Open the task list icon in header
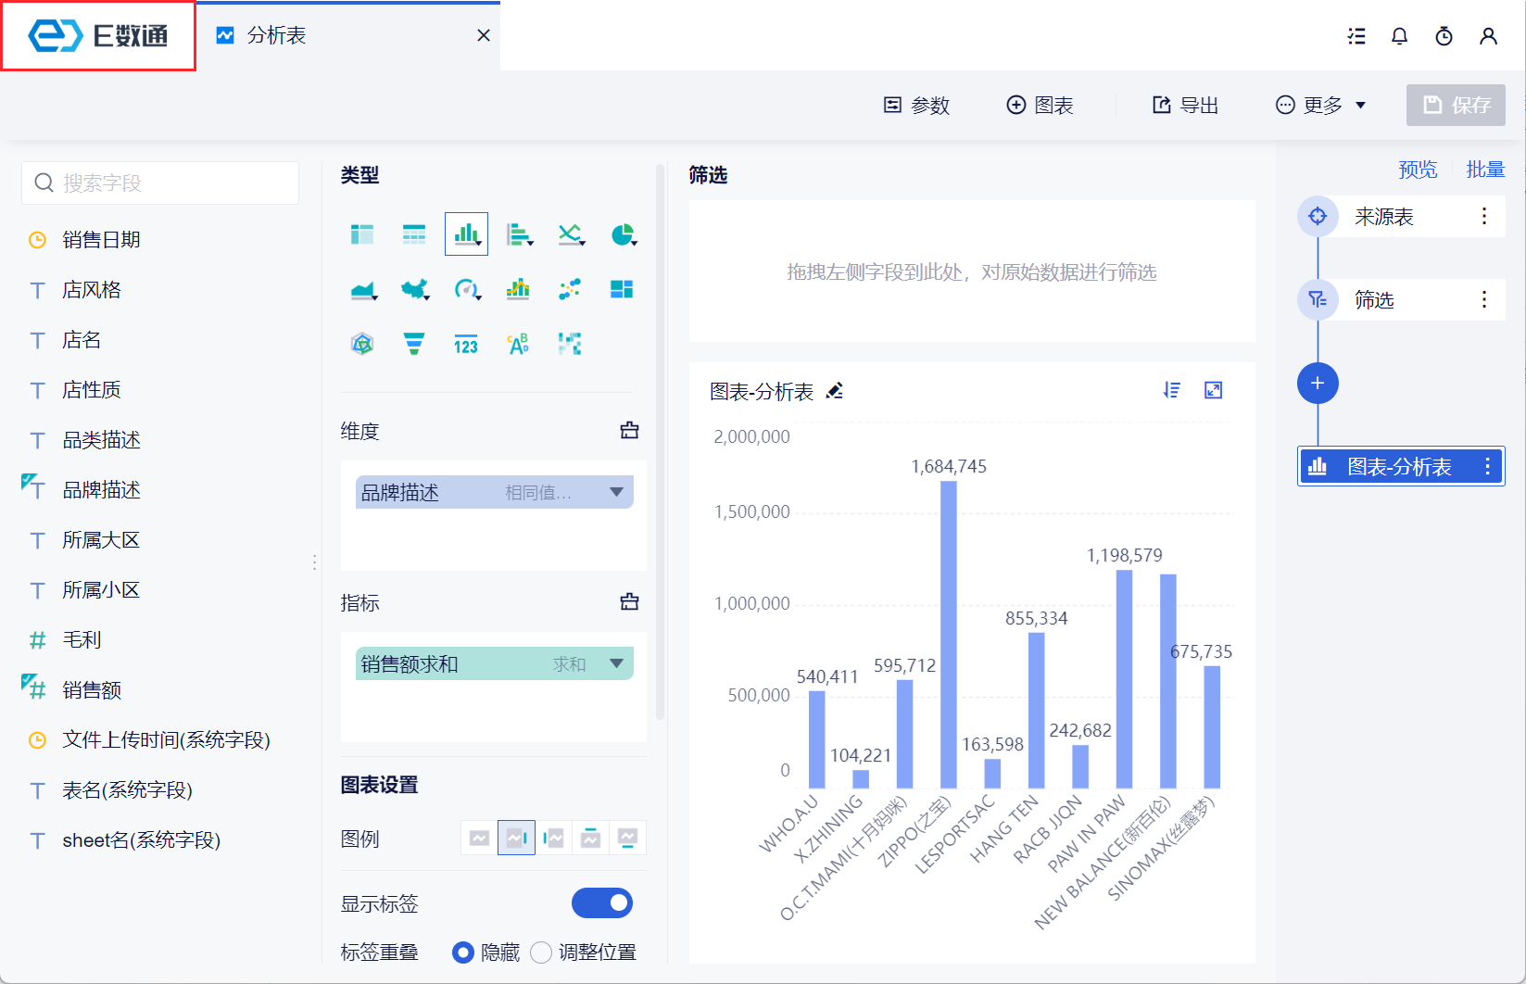The width and height of the screenshot is (1526, 984). tap(1356, 36)
